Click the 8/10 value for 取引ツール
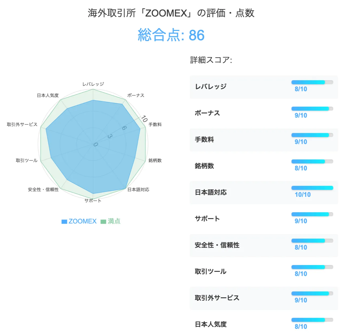 click(x=301, y=274)
